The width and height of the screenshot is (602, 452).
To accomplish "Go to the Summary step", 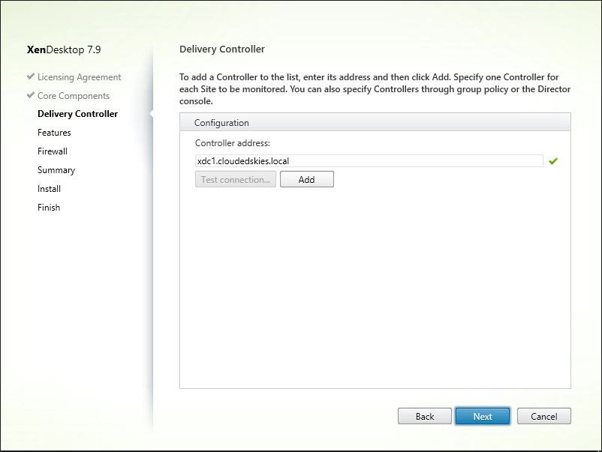I will (x=56, y=170).
